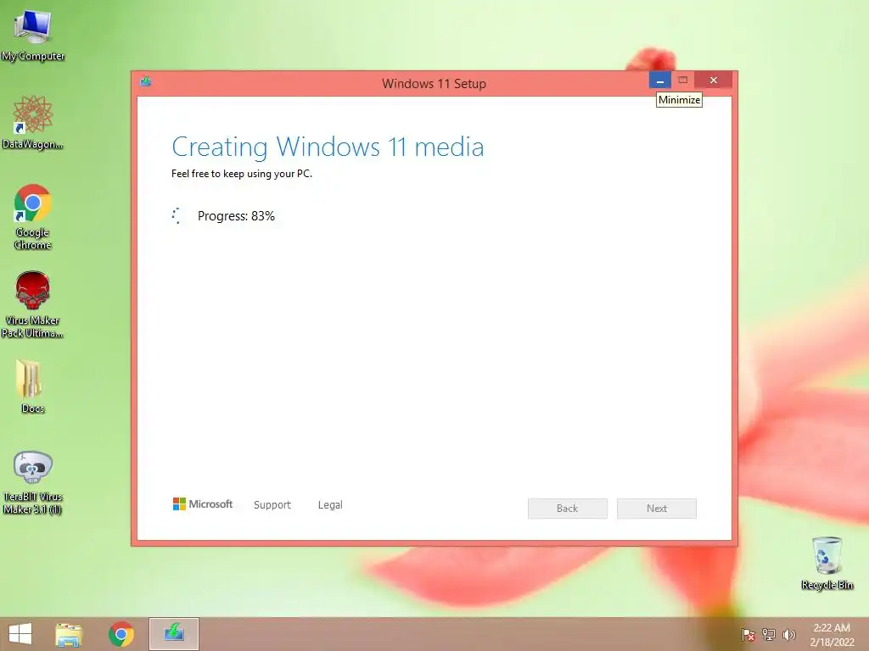Viewport: 869px width, 651px height.
Task: Open File Explorer from the taskbar
Action: pyautogui.click(x=69, y=634)
